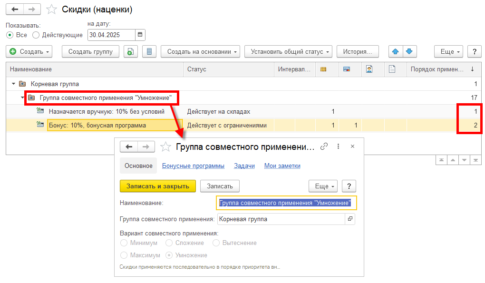Image resolution: width=485 pixels, height=283 pixels.
Task: Click the Наименование input field in dialog
Action: (x=286, y=203)
